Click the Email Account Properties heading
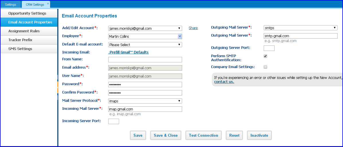 tap(89, 16)
